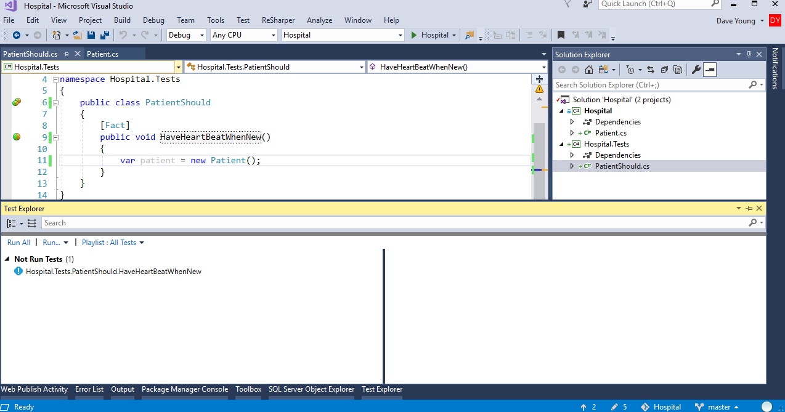
Task: Save the current file with Save icon
Action: [91, 35]
